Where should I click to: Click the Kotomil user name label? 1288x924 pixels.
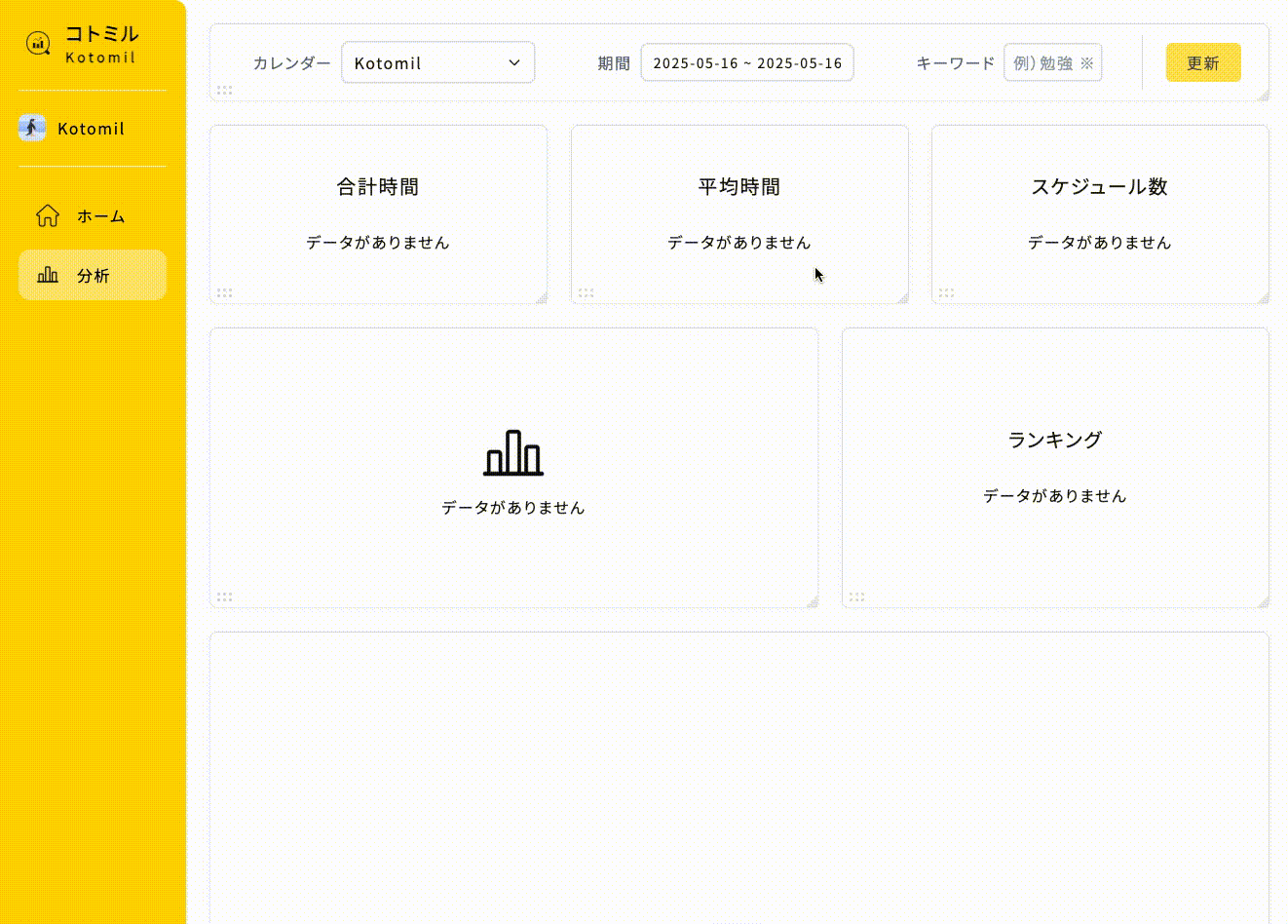click(x=91, y=129)
